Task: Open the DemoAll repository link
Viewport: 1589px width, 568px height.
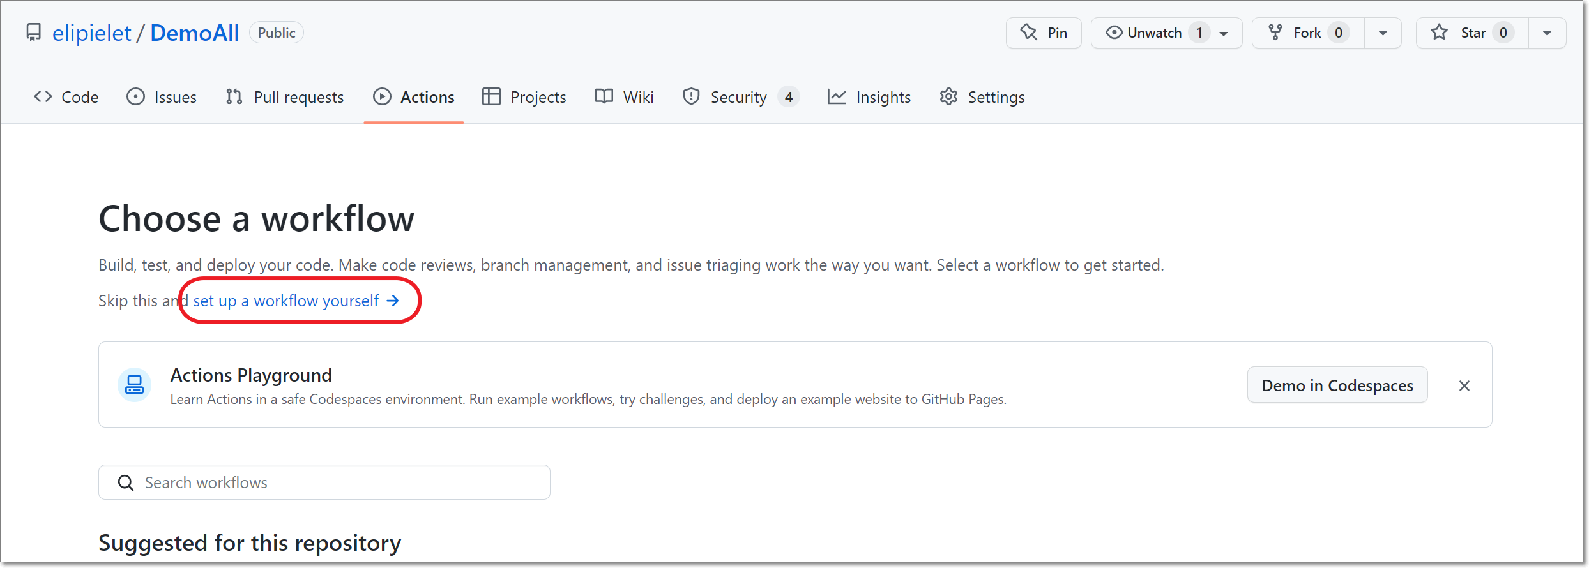Action: (x=195, y=33)
